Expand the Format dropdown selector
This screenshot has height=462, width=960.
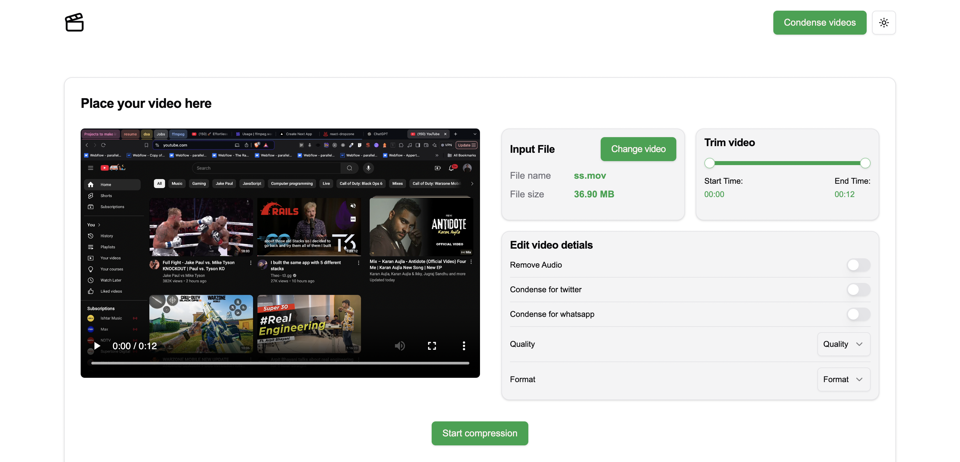tap(844, 379)
